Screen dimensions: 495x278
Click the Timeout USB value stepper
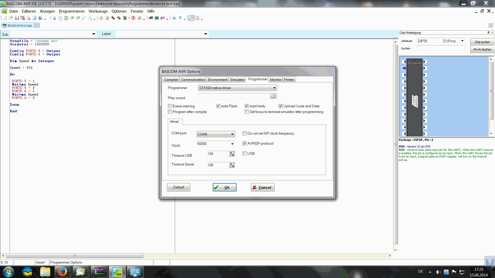(232, 154)
